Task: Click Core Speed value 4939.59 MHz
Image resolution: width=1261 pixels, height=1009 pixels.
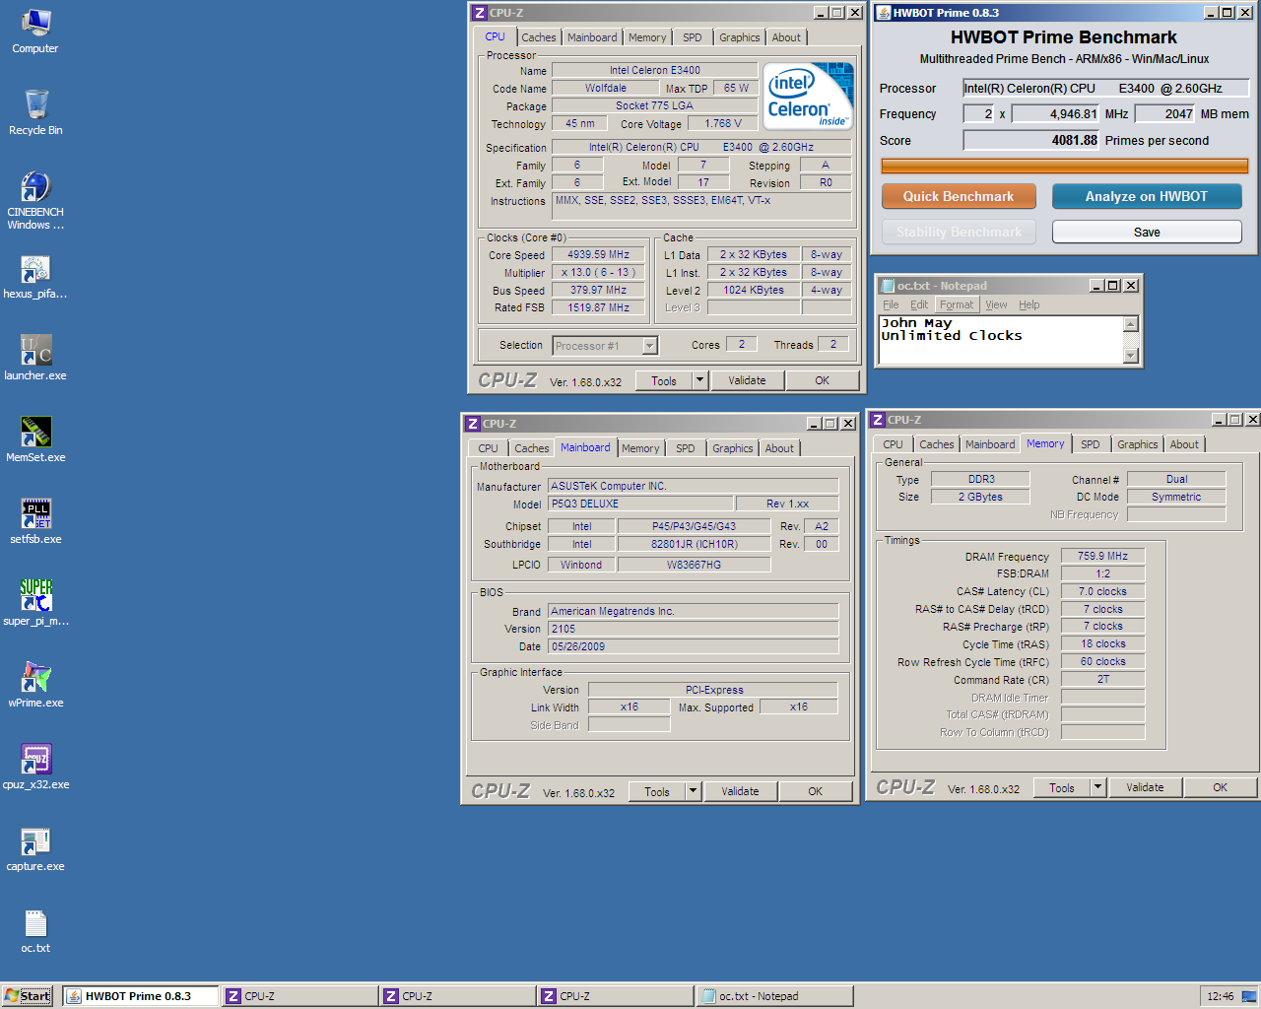Action: click(x=598, y=254)
